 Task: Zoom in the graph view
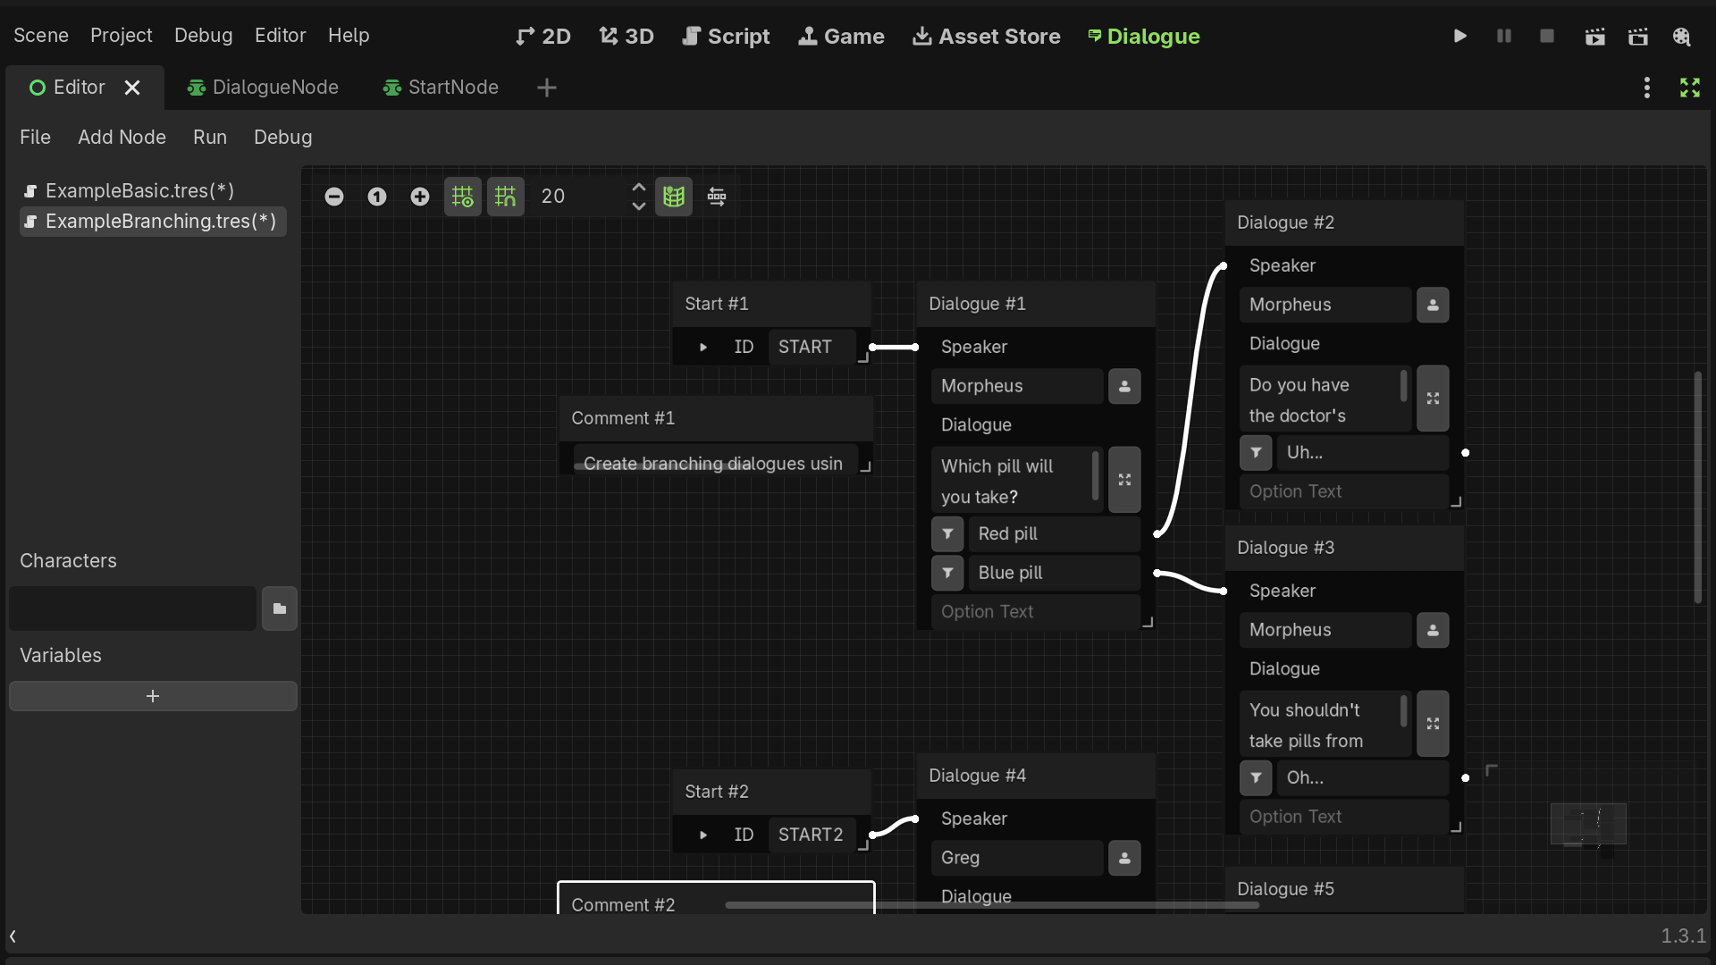tap(420, 197)
